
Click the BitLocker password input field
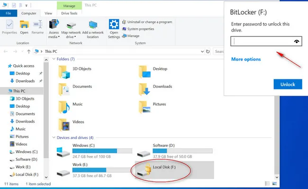266,41
